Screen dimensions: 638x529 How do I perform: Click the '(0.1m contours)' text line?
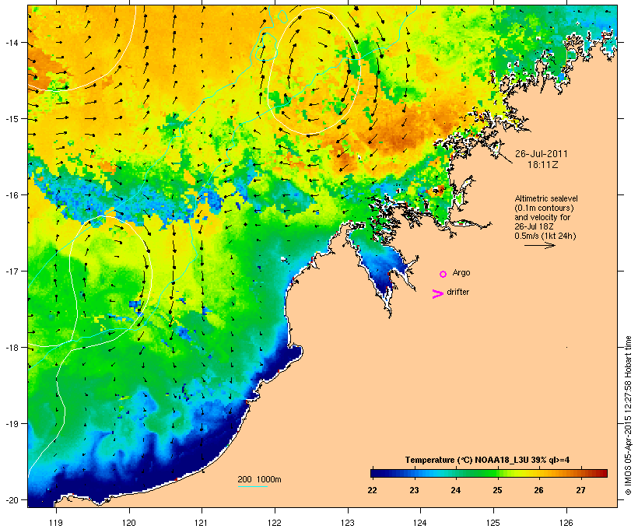(x=544, y=208)
